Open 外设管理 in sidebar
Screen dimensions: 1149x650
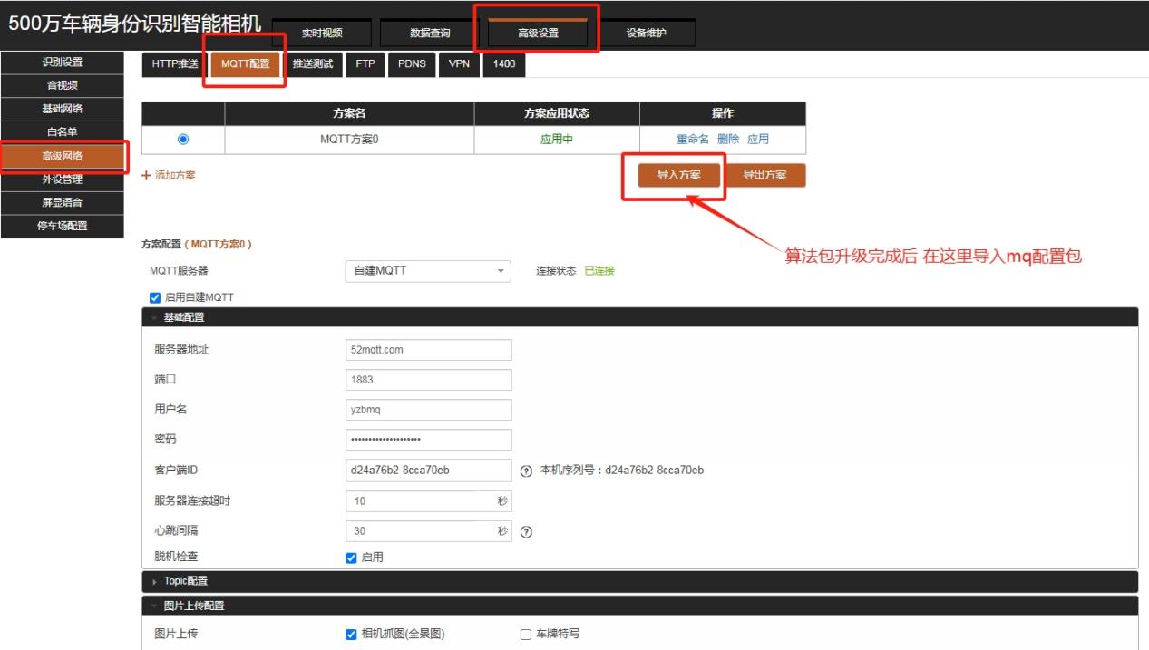pyautogui.click(x=62, y=179)
